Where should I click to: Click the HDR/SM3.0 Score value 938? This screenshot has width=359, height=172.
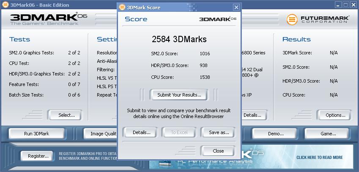click(203, 65)
